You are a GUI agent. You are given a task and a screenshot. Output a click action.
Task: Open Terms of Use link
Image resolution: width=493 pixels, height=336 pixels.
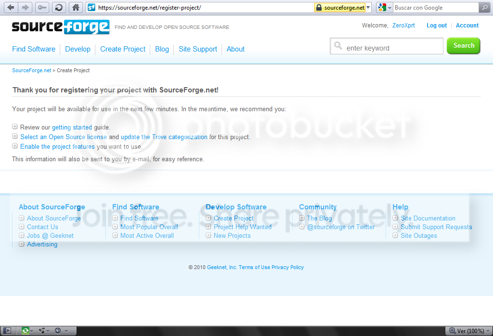254,267
